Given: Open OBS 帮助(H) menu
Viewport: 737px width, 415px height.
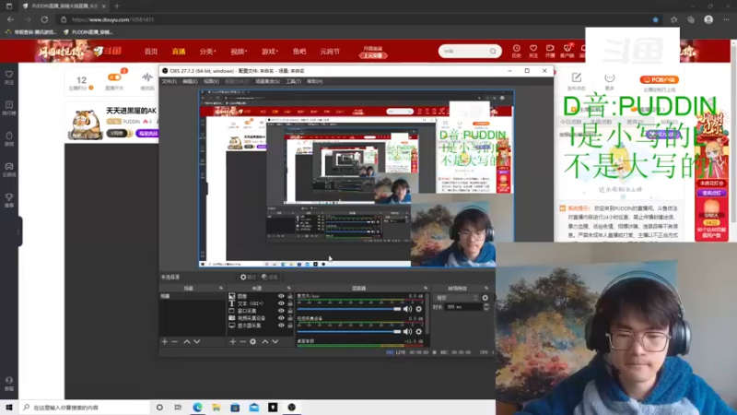Looking at the screenshot, I should [x=314, y=81].
